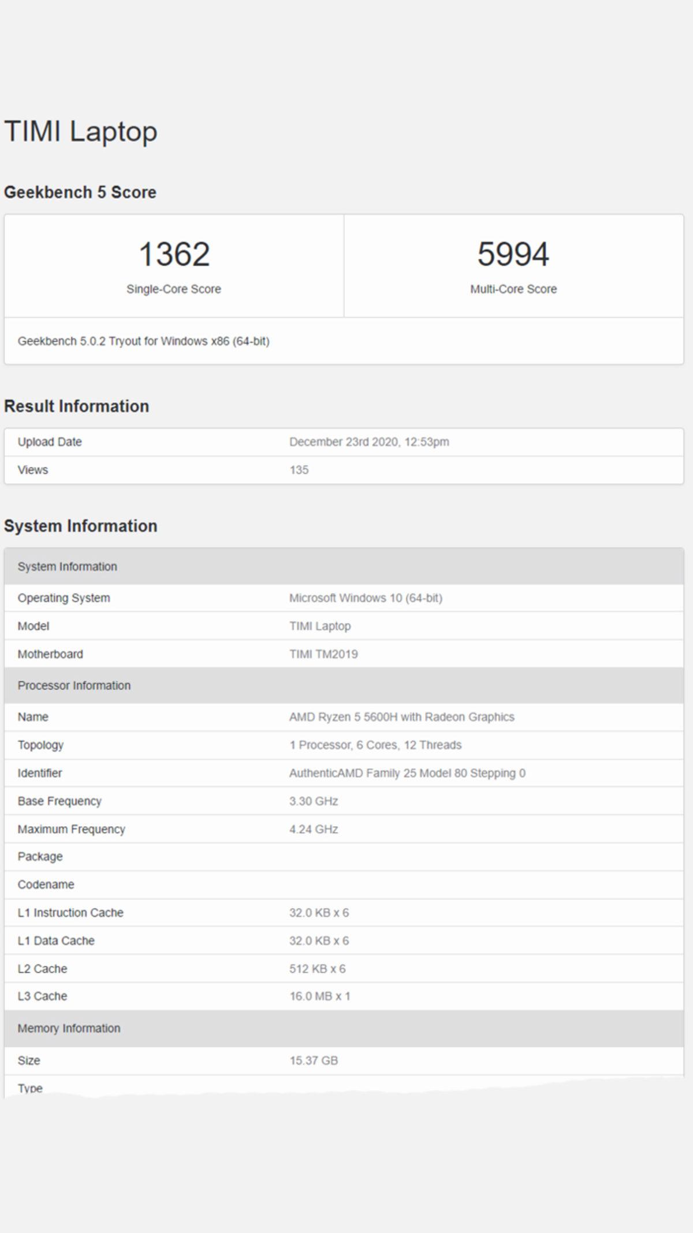Select the TIMI TM2019 motherboard value
Viewport: 693px width, 1233px height.
[x=323, y=654]
